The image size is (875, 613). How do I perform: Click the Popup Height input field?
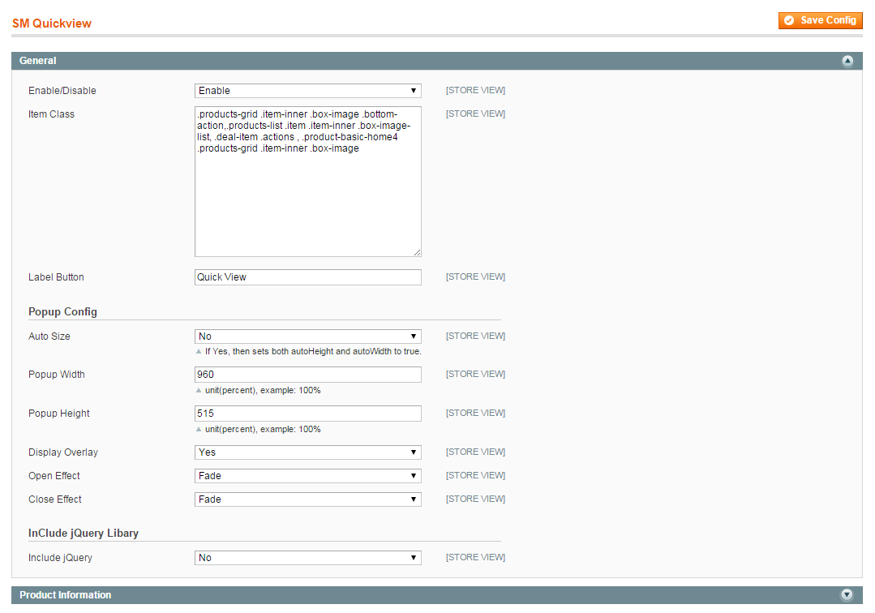(307, 414)
